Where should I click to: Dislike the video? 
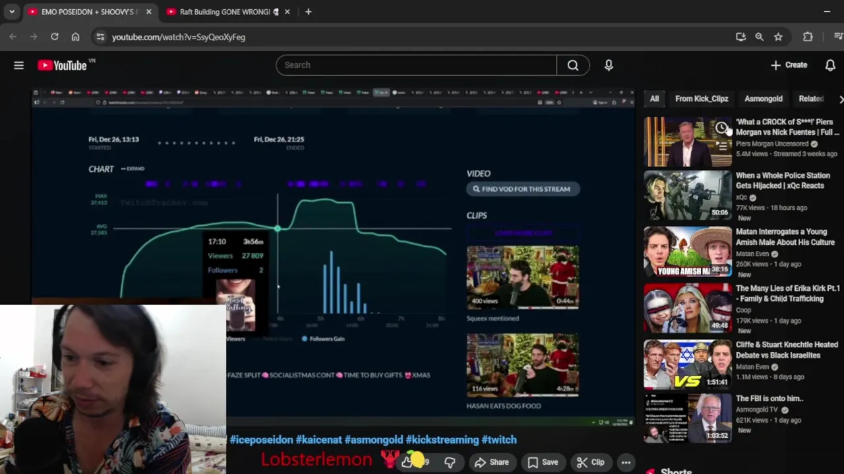tap(450, 462)
